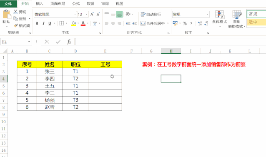This screenshot has width=266, height=157.
Task: Click the increase indent icon
Action: 135,23
